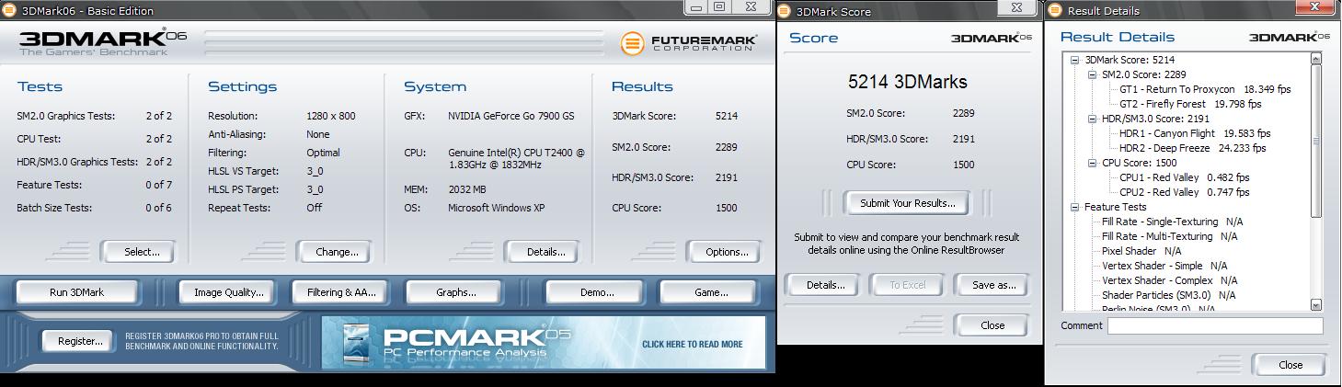Select Pixel Shader tree row

(x=1141, y=251)
